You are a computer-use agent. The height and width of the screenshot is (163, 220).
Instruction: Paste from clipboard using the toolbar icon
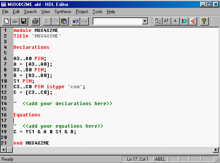click(64, 21)
